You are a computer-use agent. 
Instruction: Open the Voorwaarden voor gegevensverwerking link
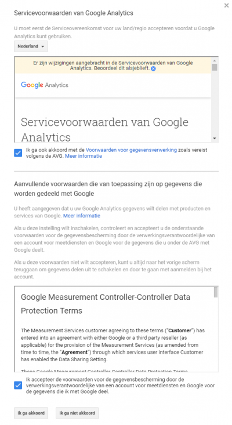(131, 150)
